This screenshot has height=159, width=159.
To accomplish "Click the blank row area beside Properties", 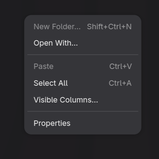I will click(104, 123).
